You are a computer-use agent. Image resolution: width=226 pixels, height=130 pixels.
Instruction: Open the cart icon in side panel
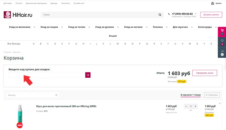(x=222, y=30)
